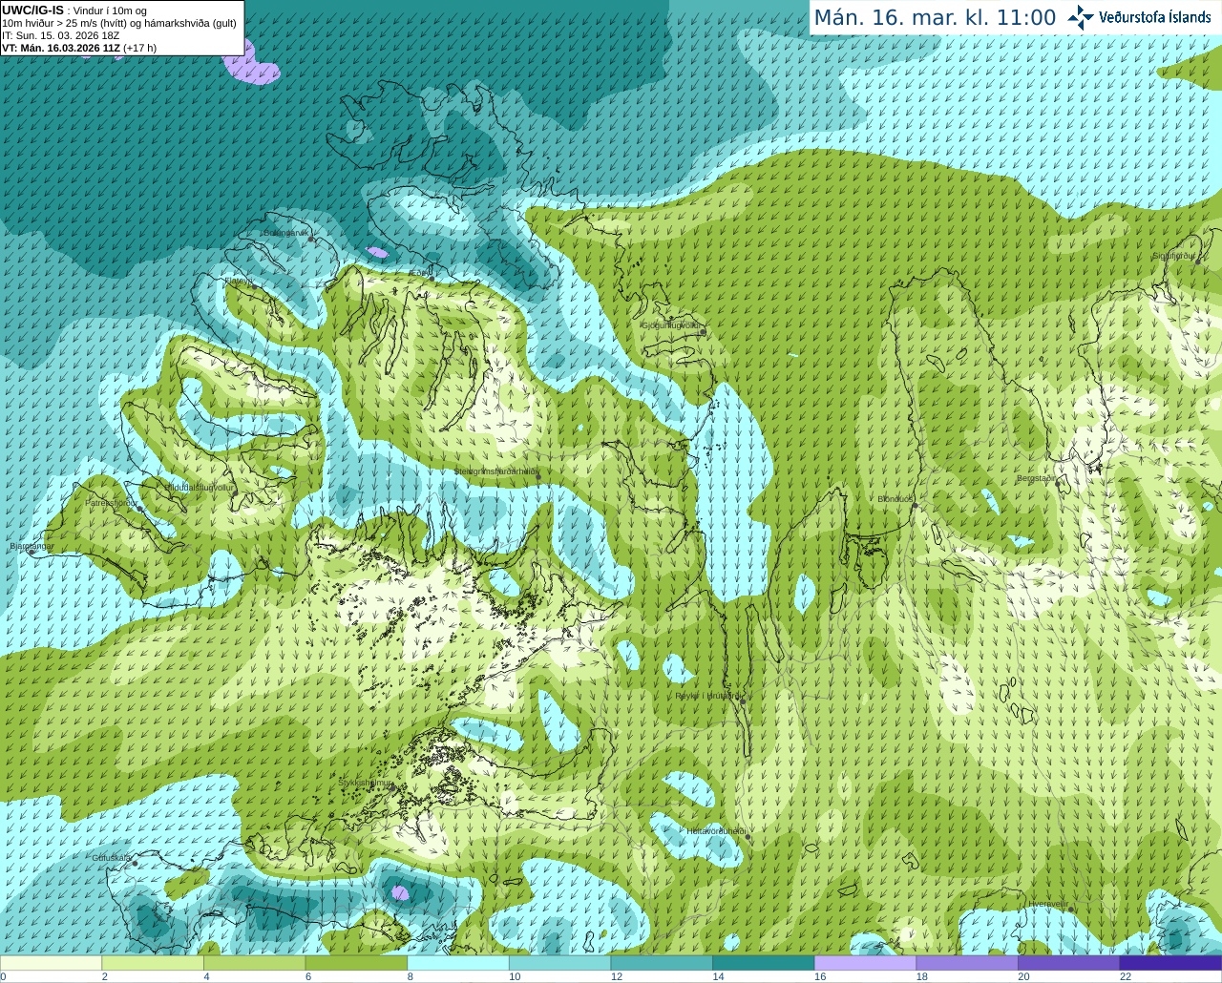Screen dimensions: 1222x983
Task: Click the legend label '22'
Action: [1126, 976]
